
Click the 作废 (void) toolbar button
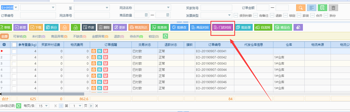[x=89, y=27]
